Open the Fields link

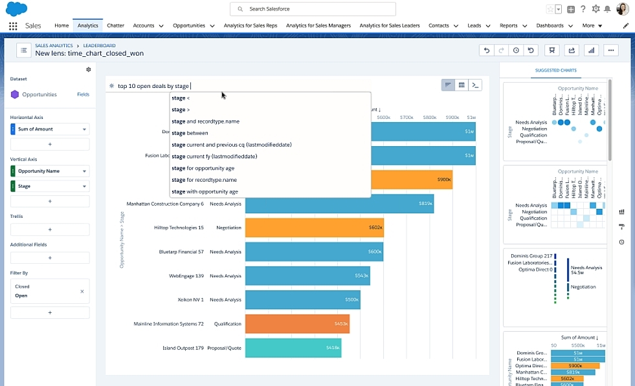[x=83, y=94]
